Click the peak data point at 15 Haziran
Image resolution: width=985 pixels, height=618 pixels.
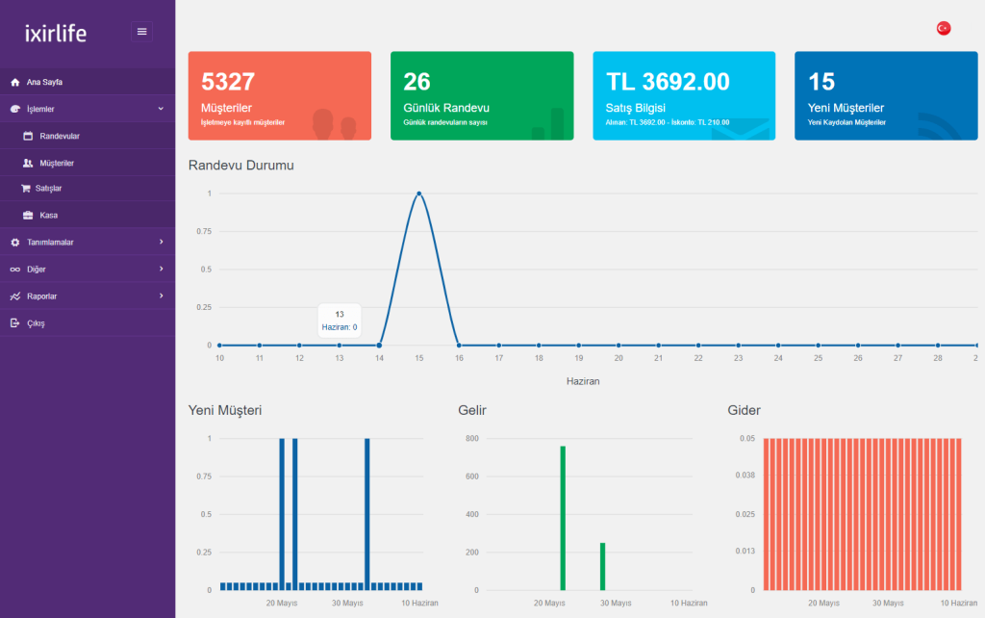(419, 193)
